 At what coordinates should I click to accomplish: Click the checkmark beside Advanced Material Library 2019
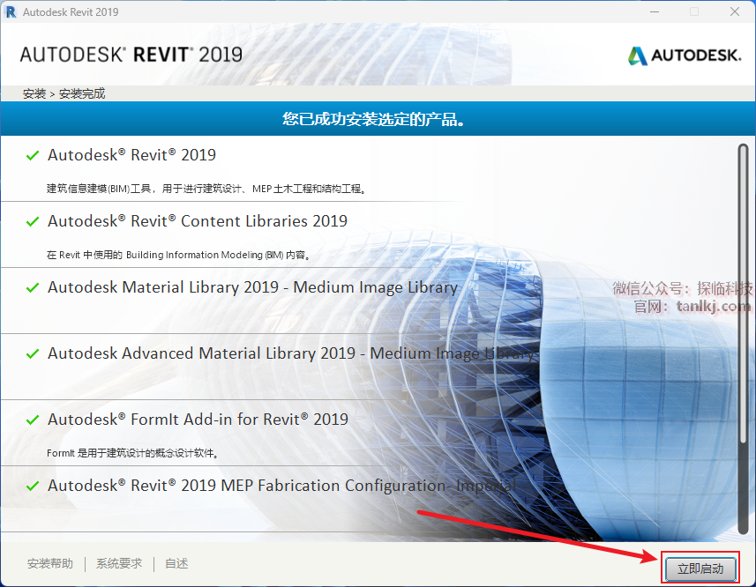[x=33, y=353]
